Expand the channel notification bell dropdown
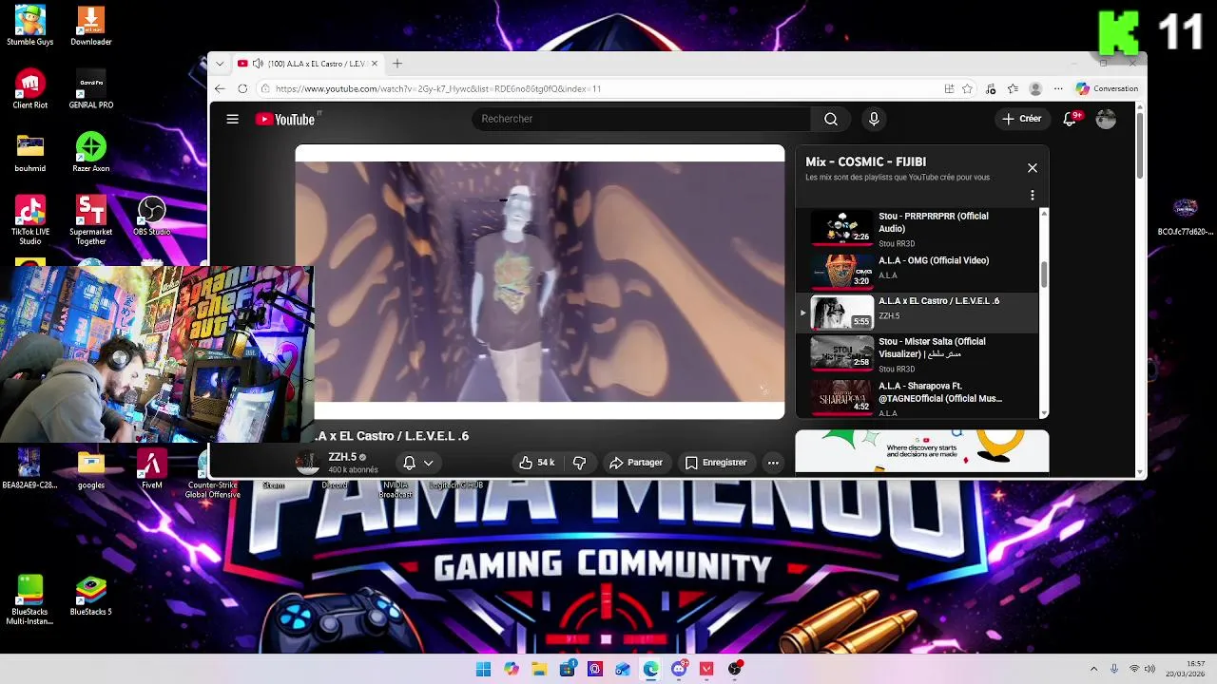 [418, 463]
